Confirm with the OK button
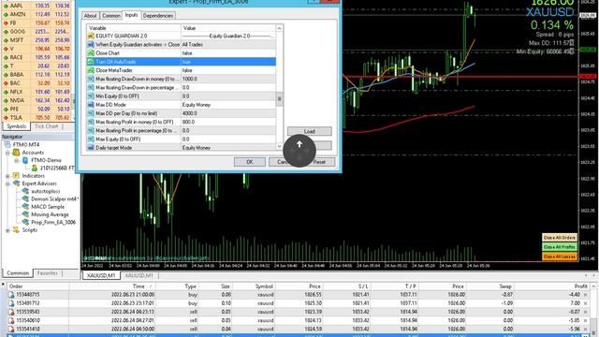Image resolution: width=599 pixels, height=337 pixels. [x=250, y=162]
